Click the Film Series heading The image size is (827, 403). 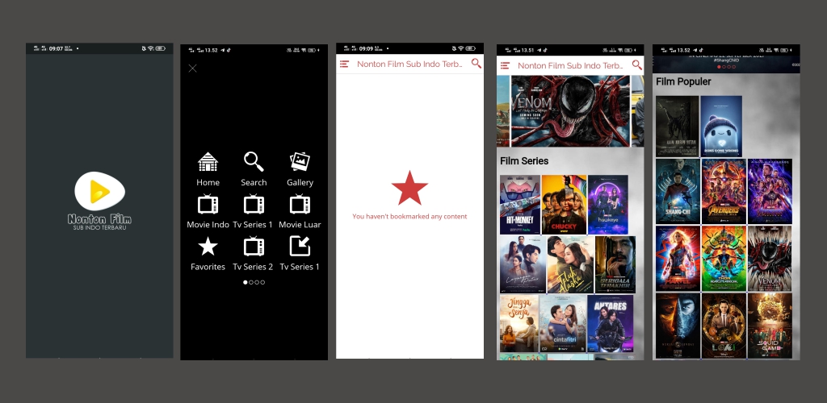pyautogui.click(x=524, y=161)
